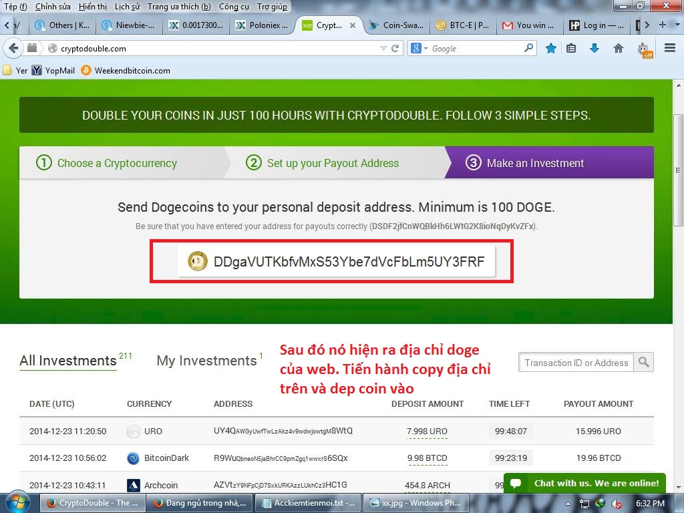
Task: Switch to the Log in tab
Action: pos(596,25)
